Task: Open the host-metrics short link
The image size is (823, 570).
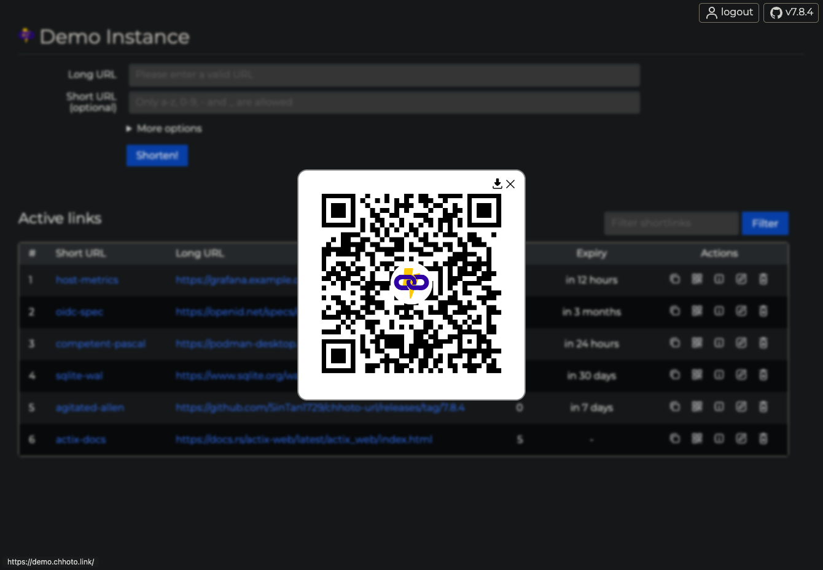Action: tap(87, 280)
